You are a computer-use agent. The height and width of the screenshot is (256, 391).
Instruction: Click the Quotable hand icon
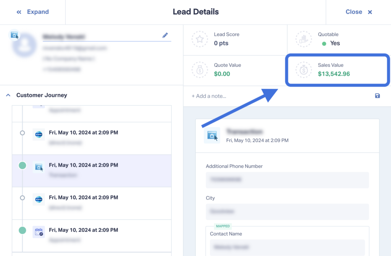(x=304, y=39)
